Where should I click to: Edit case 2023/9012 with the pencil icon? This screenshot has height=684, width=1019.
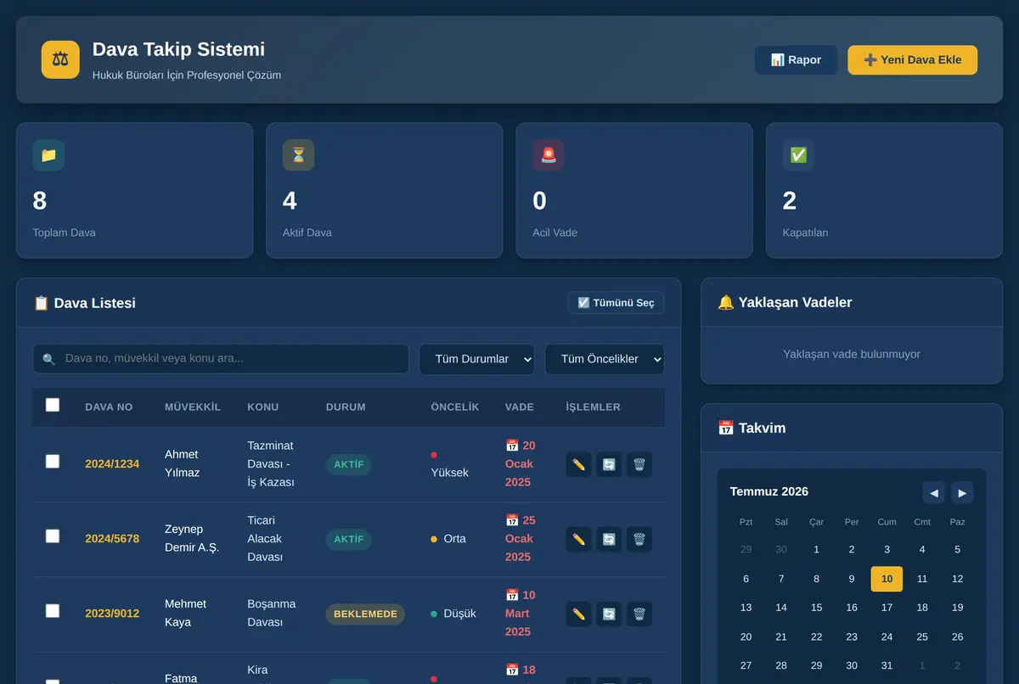tap(579, 614)
